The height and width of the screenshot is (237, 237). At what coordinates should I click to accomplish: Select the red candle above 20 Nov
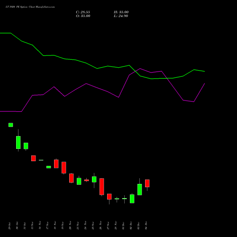click(x=72, y=178)
